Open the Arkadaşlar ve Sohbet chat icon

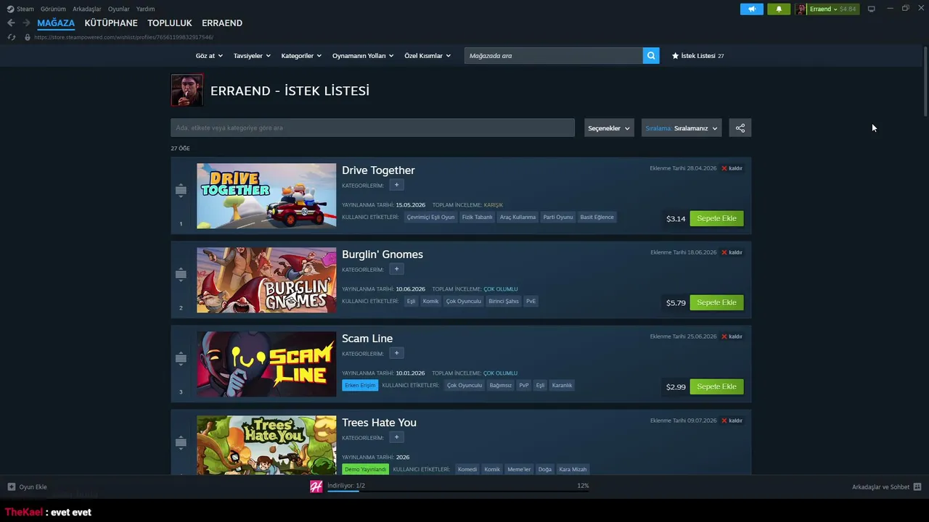[x=917, y=487]
